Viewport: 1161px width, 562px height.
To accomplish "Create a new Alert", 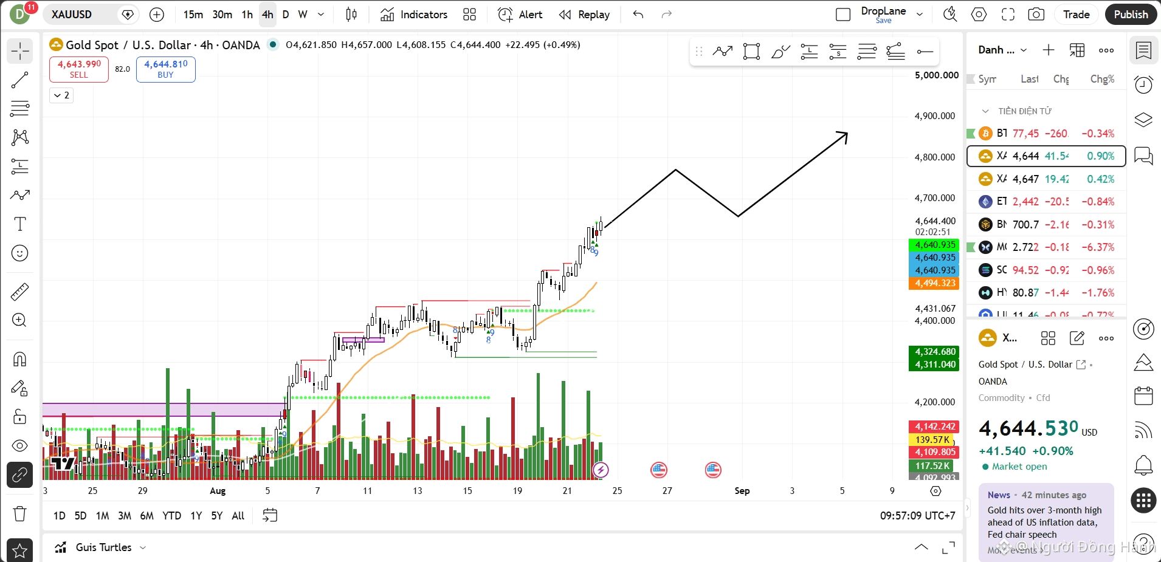I will click(x=520, y=15).
